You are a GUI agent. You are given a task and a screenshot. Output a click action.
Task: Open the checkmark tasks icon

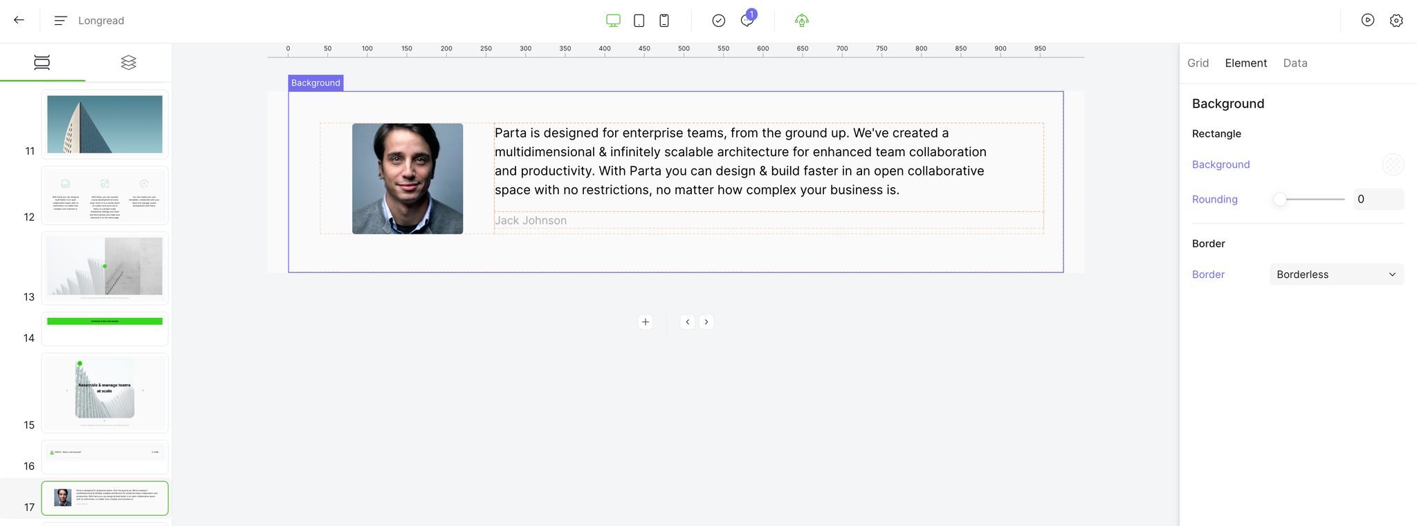[x=719, y=21]
